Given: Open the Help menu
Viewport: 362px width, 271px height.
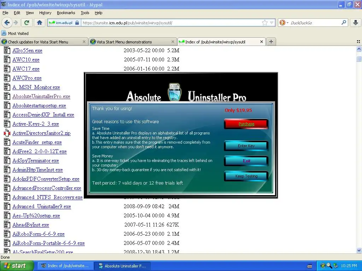Looking at the screenshot, I should 98,13.
